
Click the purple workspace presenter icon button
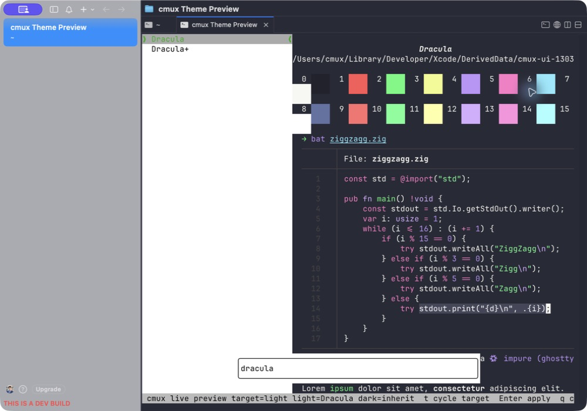pyautogui.click(x=23, y=9)
